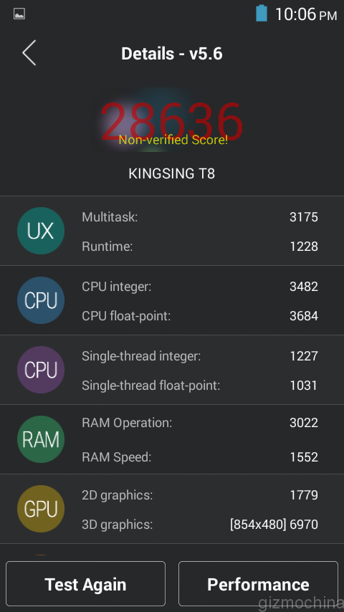Select the RAM Operation row
The height and width of the screenshot is (612, 344).
[200, 423]
